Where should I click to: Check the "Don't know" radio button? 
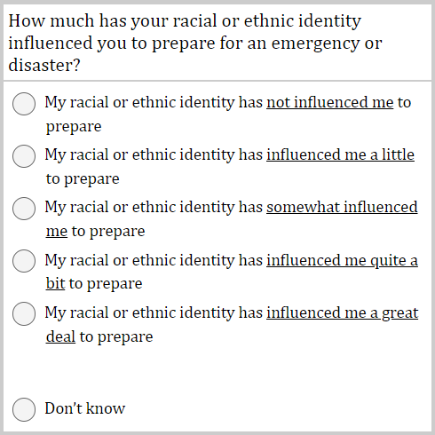24,409
